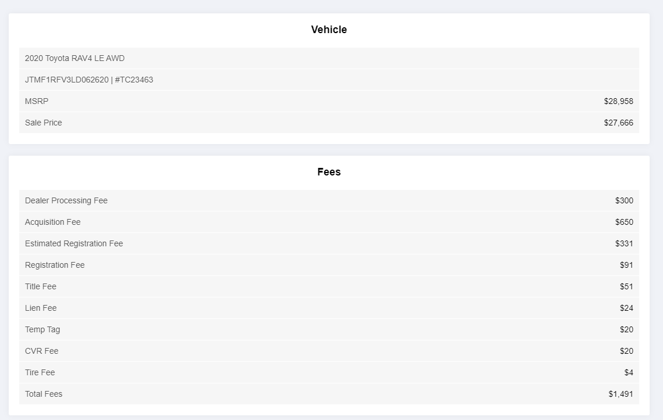Select the 2020 Toyota RAV4 LE AWD row
The width and height of the screenshot is (663, 420).
pos(329,58)
